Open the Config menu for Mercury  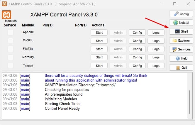point(137,57)
